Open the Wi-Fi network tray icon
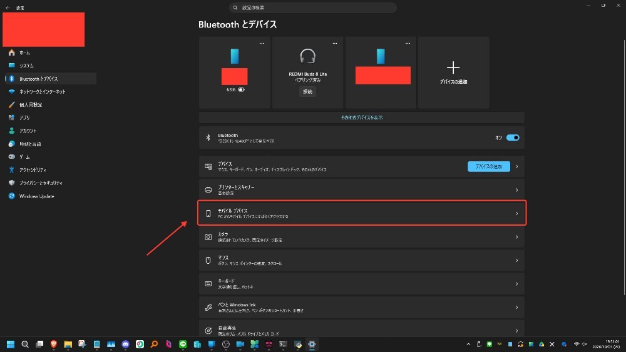626x352 pixels. (577, 344)
